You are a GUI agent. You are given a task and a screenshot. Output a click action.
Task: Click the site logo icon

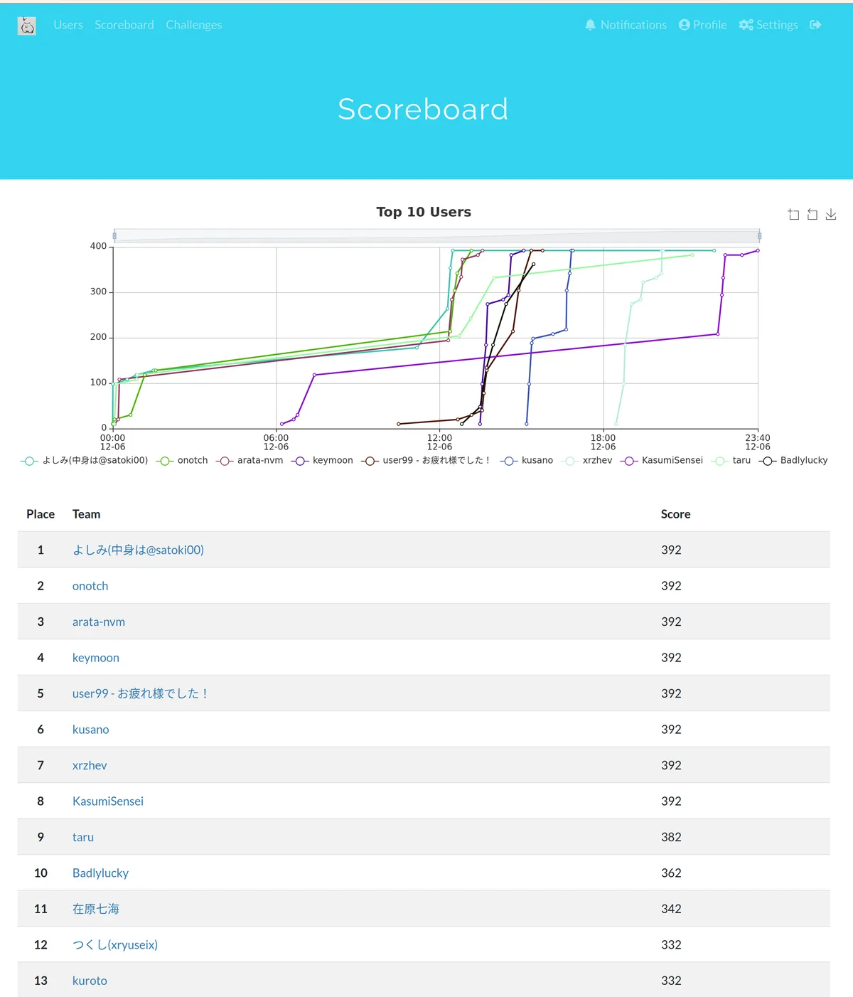[27, 26]
